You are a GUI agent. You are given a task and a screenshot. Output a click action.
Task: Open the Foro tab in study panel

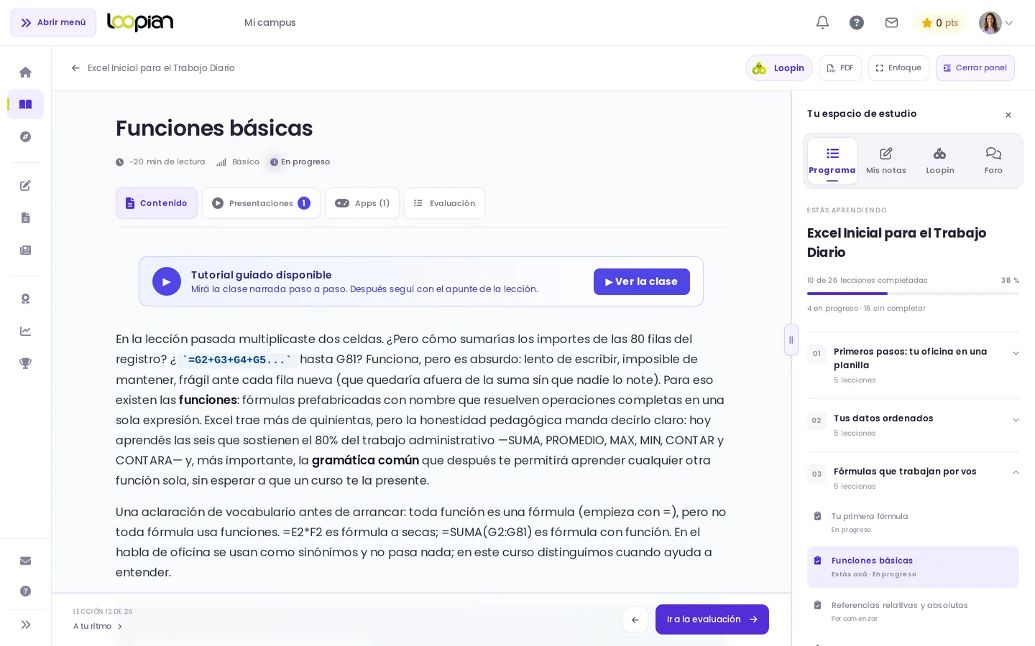coord(993,161)
